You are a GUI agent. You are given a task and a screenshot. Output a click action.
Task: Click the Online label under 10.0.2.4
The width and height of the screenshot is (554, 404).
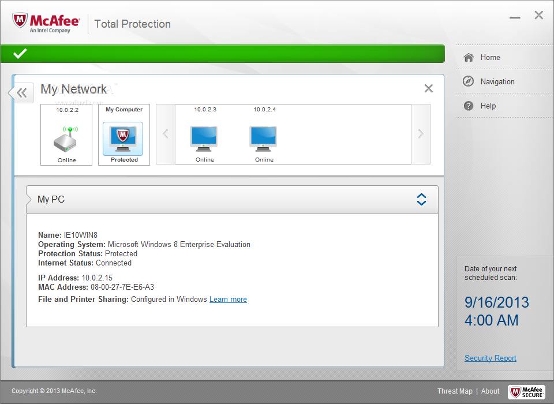(264, 160)
